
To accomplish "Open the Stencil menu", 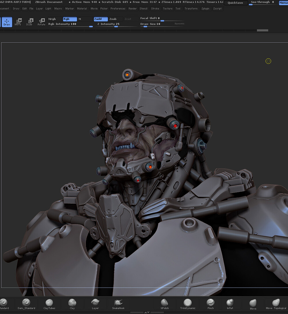I will (143, 9).
